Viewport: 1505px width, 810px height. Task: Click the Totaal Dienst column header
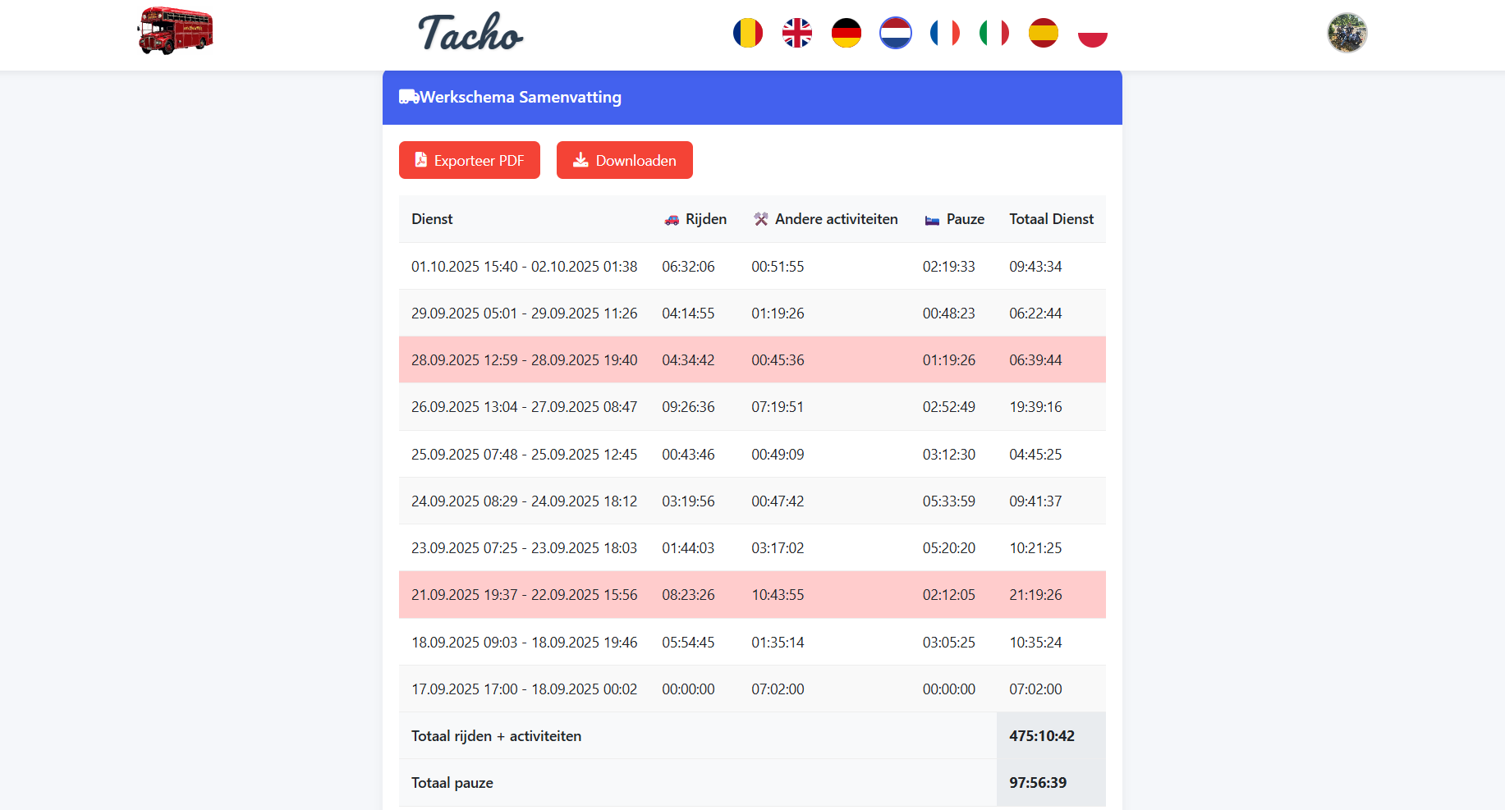pyautogui.click(x=1051, y=219)
